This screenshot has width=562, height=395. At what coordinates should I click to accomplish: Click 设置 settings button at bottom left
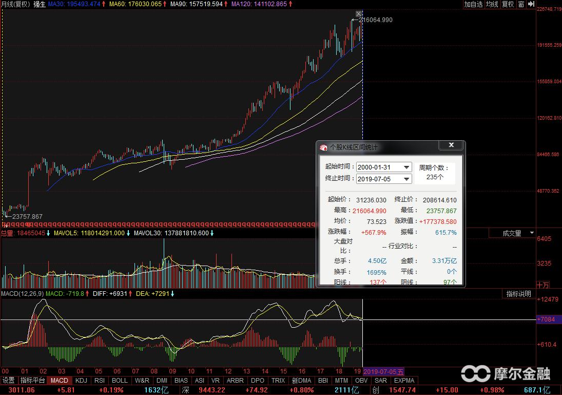(x=8, y=381)
